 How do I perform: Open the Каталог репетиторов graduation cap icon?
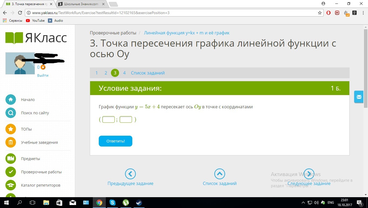(x=11, y=185)
